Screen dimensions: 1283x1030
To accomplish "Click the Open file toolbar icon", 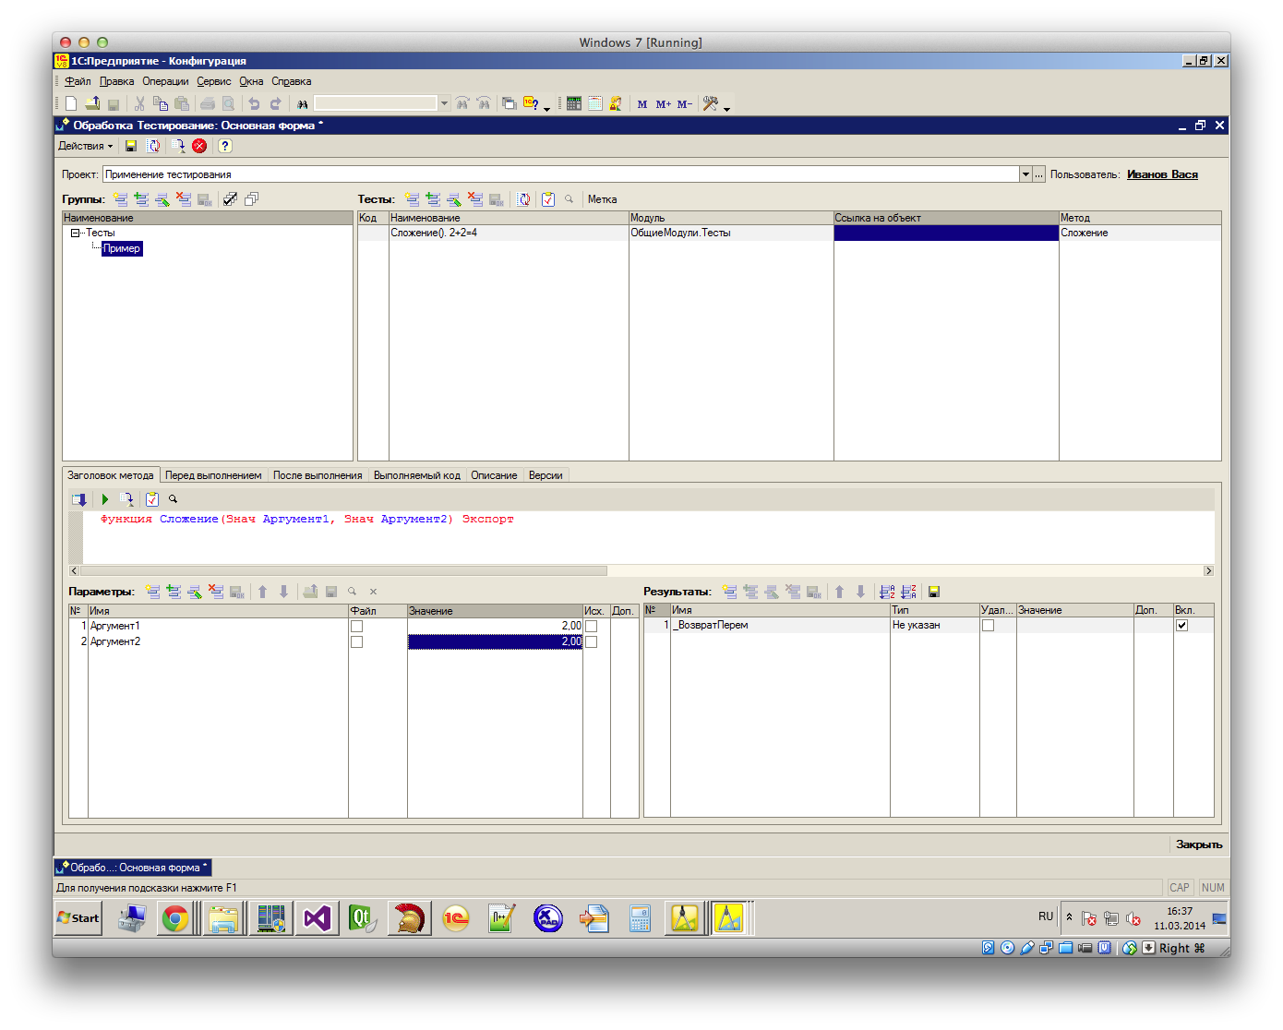I will [x=92, y=103].
